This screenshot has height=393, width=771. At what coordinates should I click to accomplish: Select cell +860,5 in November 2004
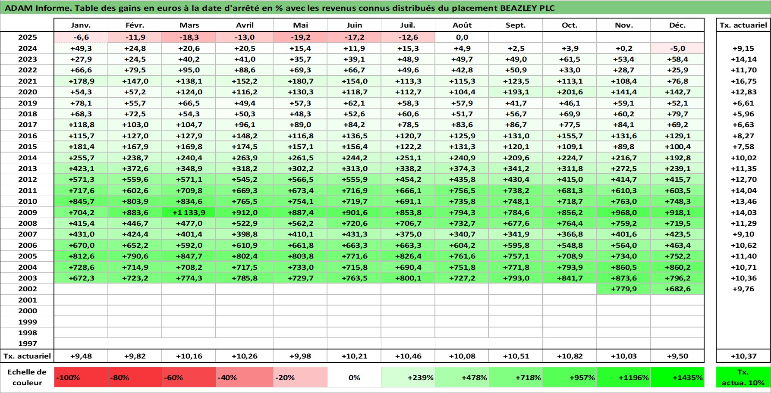tap(623, 267)
